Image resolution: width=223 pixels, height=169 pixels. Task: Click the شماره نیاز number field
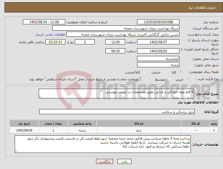158,22
